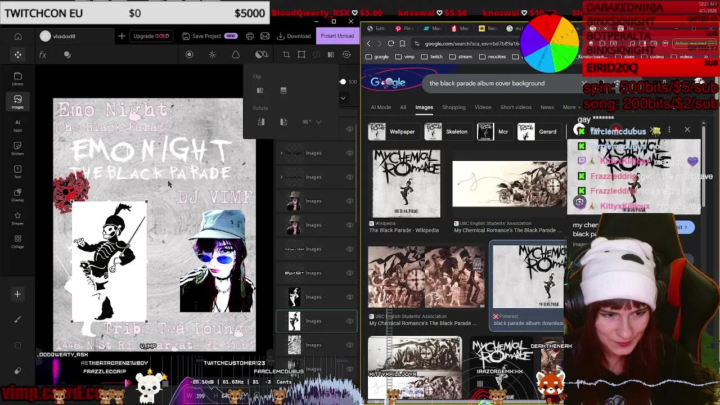Screen dimensions: 720x405
Task: Expand the first grouped Images layer
Action: click(x=281, y=153)
